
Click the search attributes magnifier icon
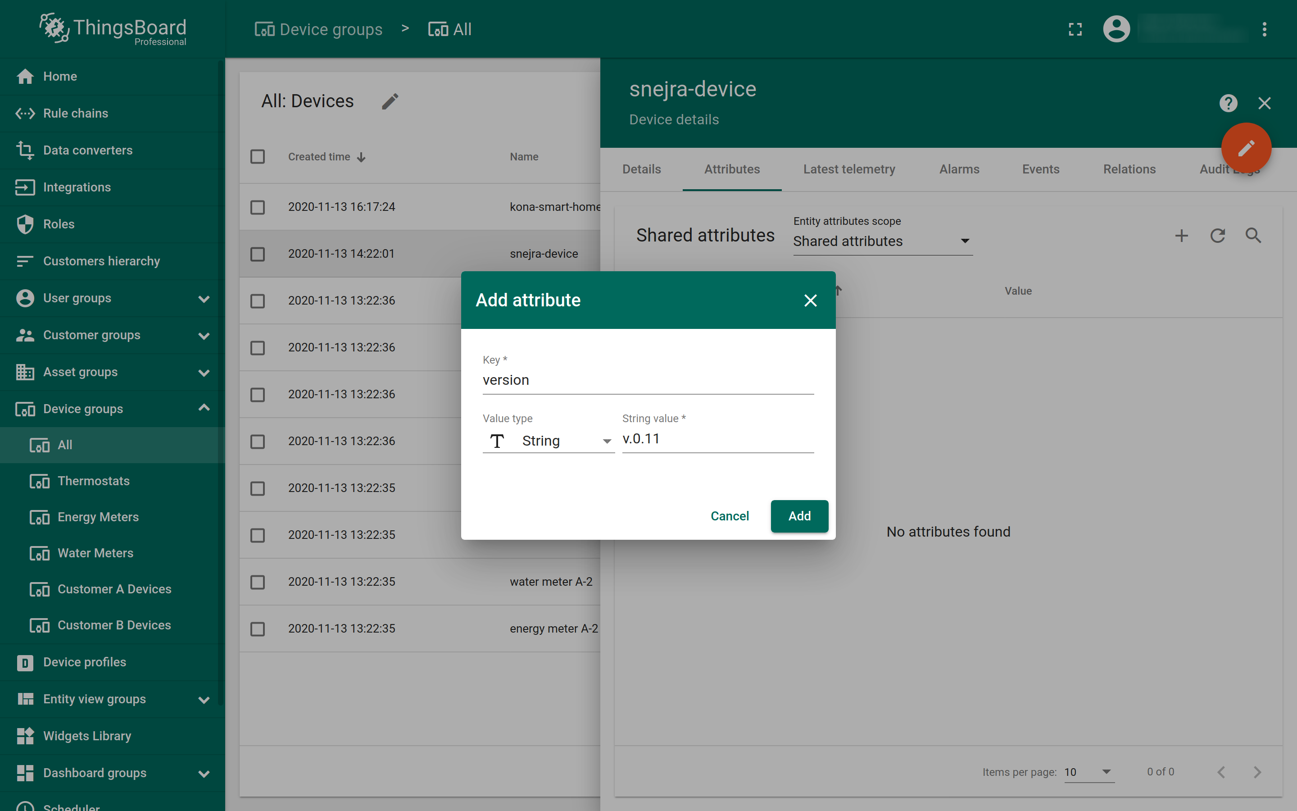pos(1253,236)
